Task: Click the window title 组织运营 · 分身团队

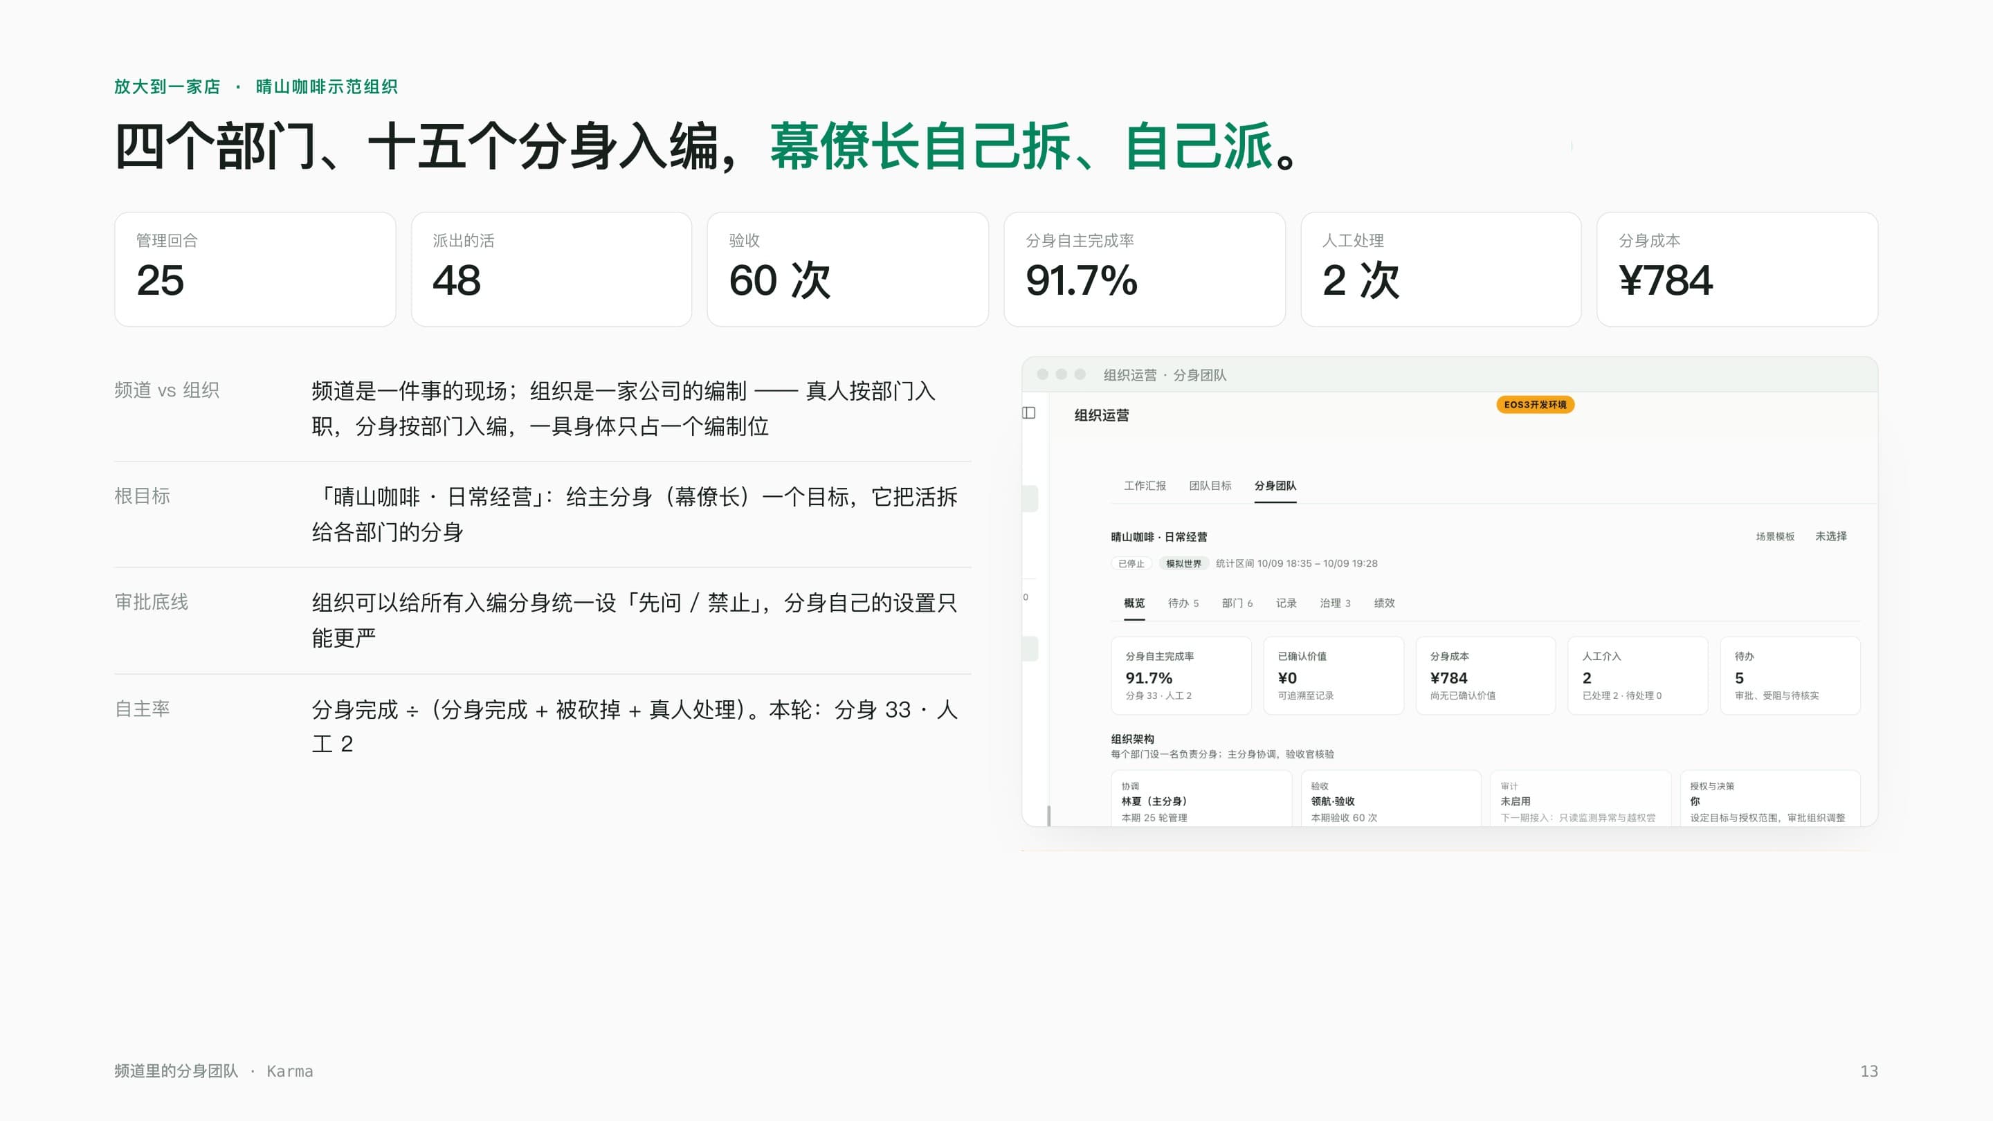Action: 1165,375
